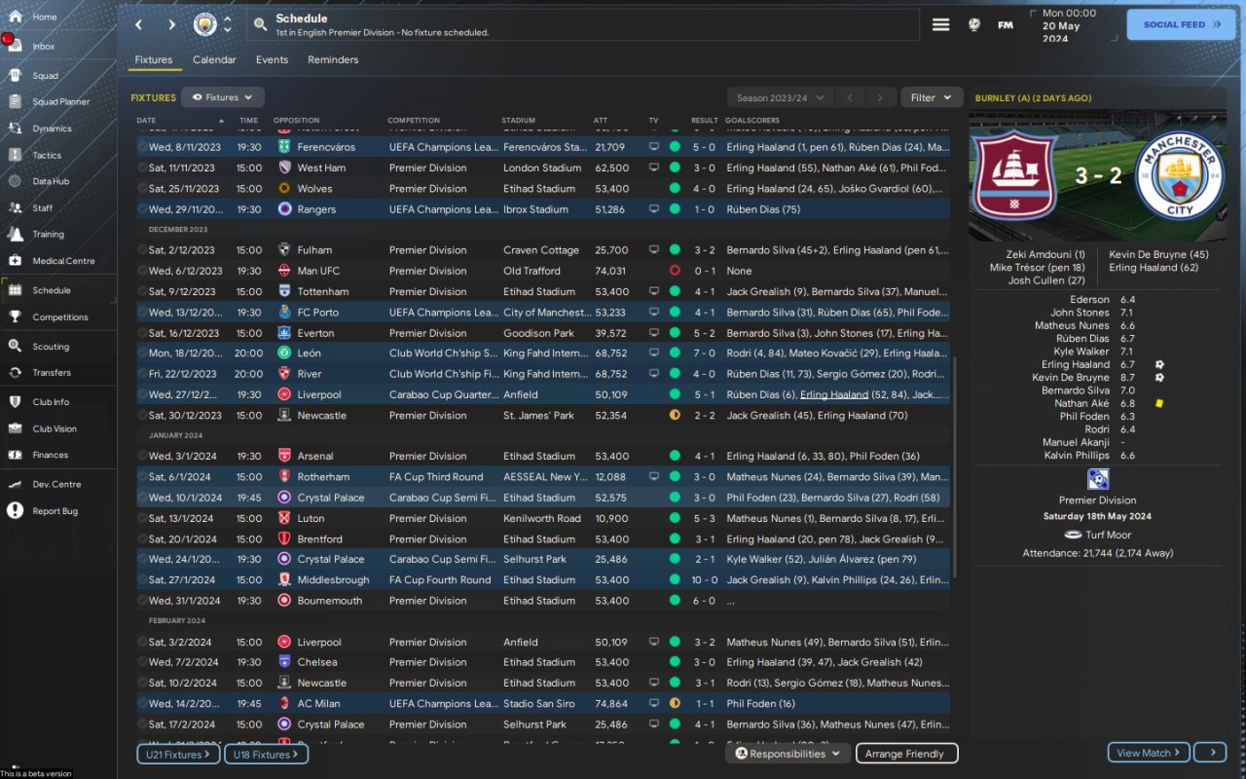Sort fixtures by the Opposition column header
The image size is (1246, 779).
pyautogui.click(x=297, y=121)
